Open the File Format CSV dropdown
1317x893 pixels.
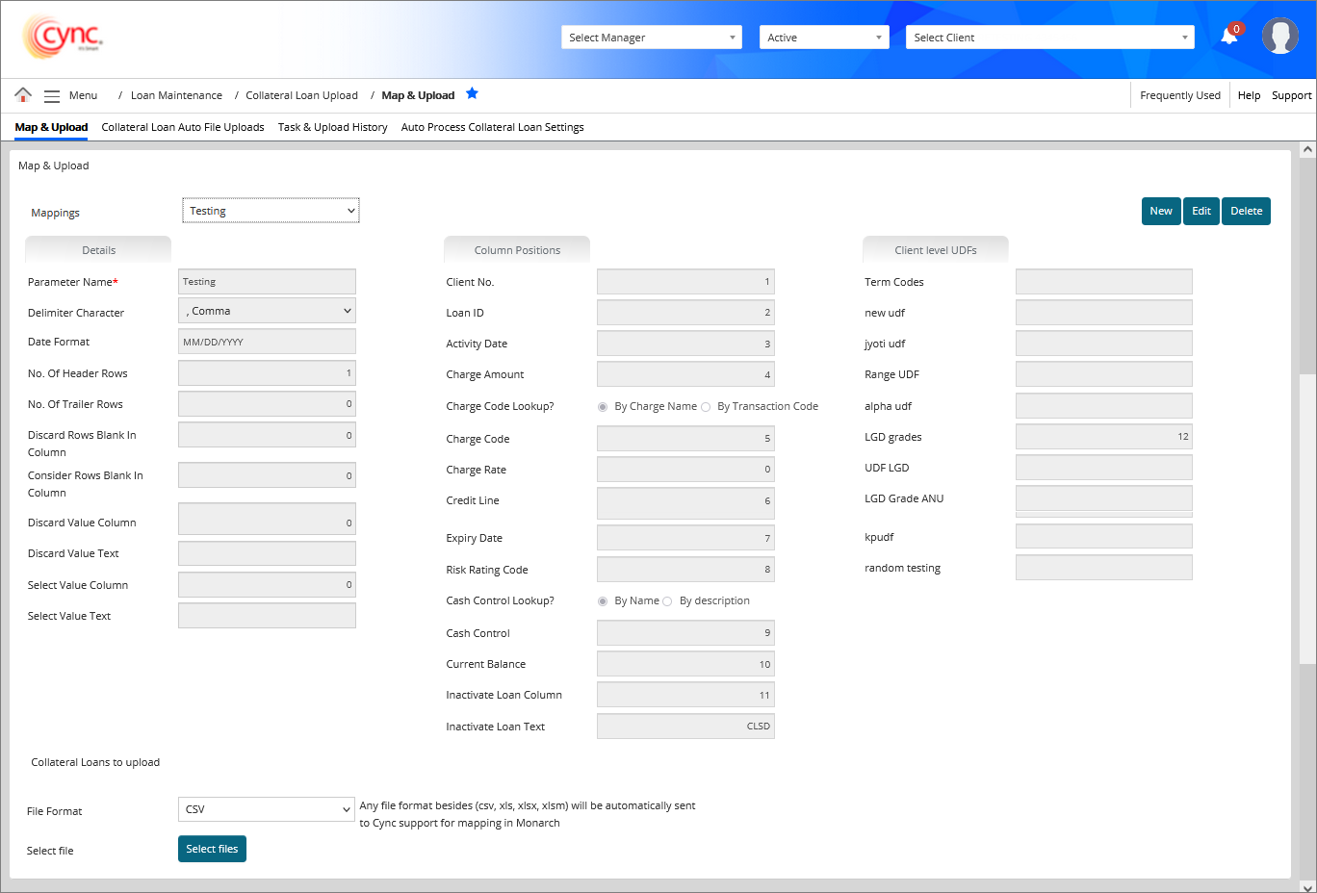(x=267, y=809)
